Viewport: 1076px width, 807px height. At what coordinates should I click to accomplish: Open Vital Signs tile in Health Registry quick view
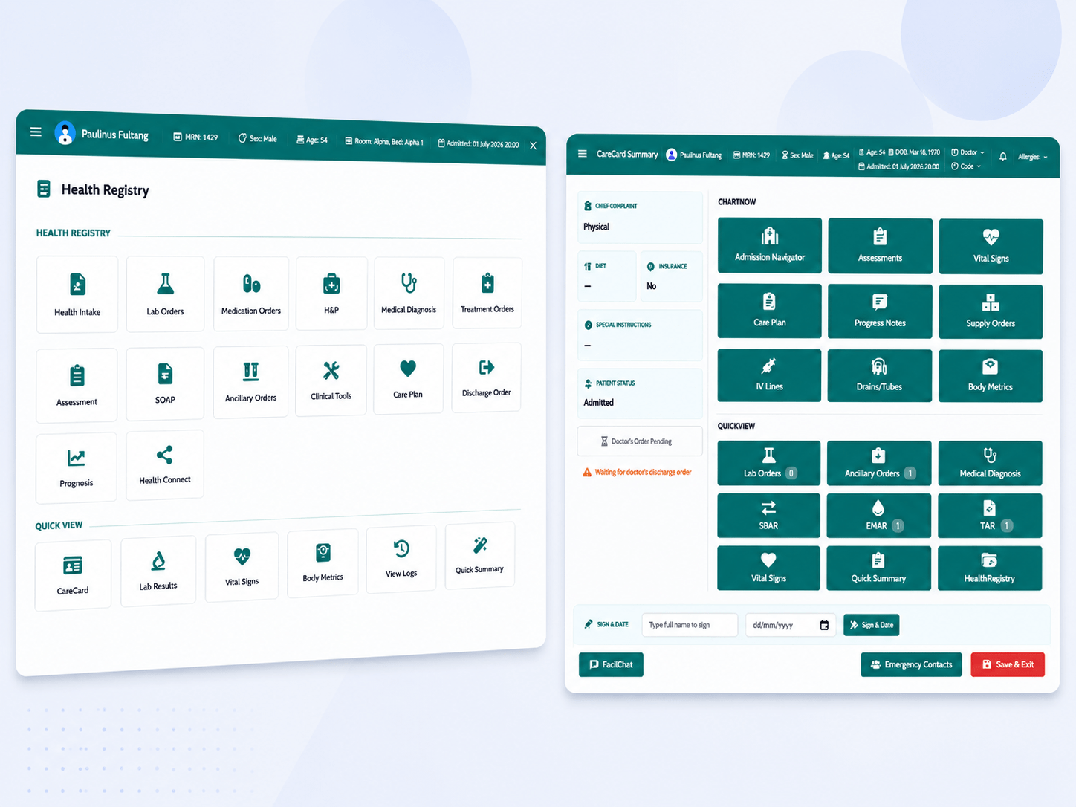(x=242, y=566)
